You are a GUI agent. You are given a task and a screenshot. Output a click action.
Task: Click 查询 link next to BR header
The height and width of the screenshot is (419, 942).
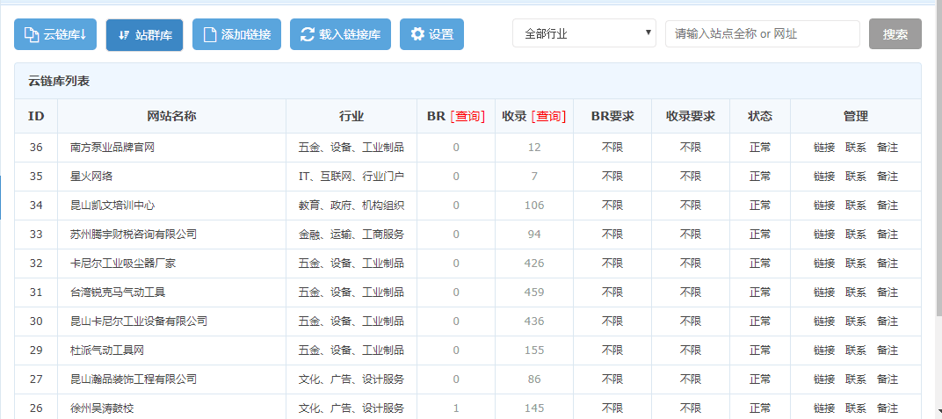tap(467, 117)
